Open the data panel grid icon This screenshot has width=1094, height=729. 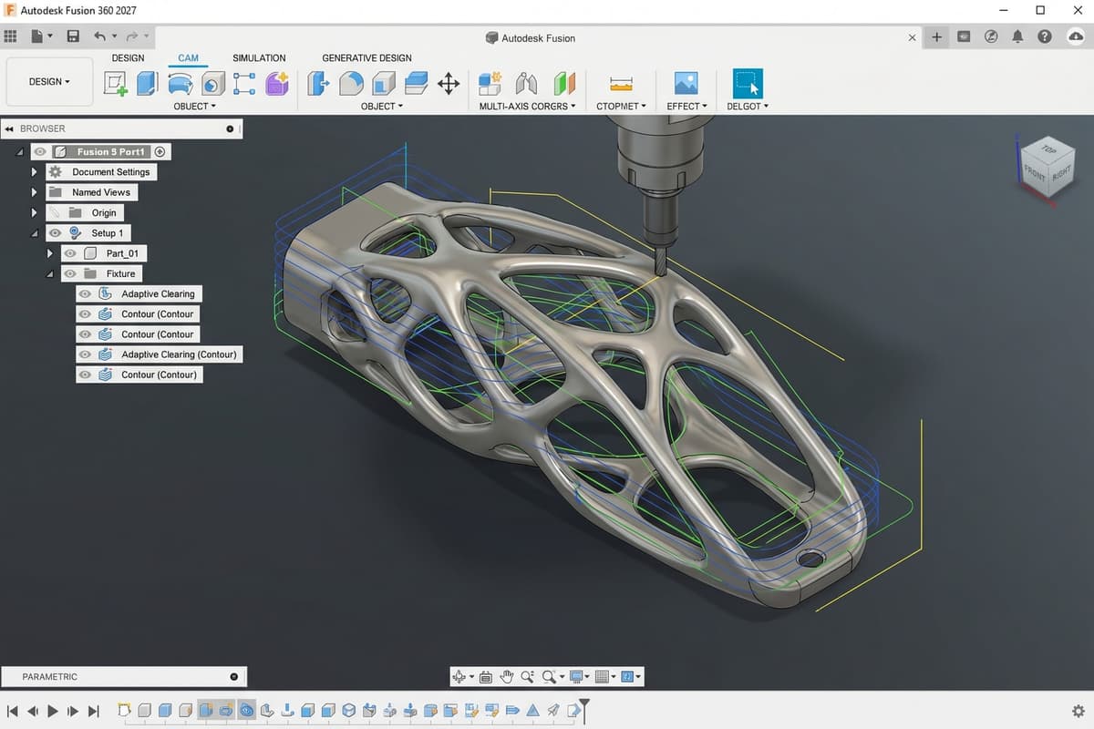click(x=11, y=36)
